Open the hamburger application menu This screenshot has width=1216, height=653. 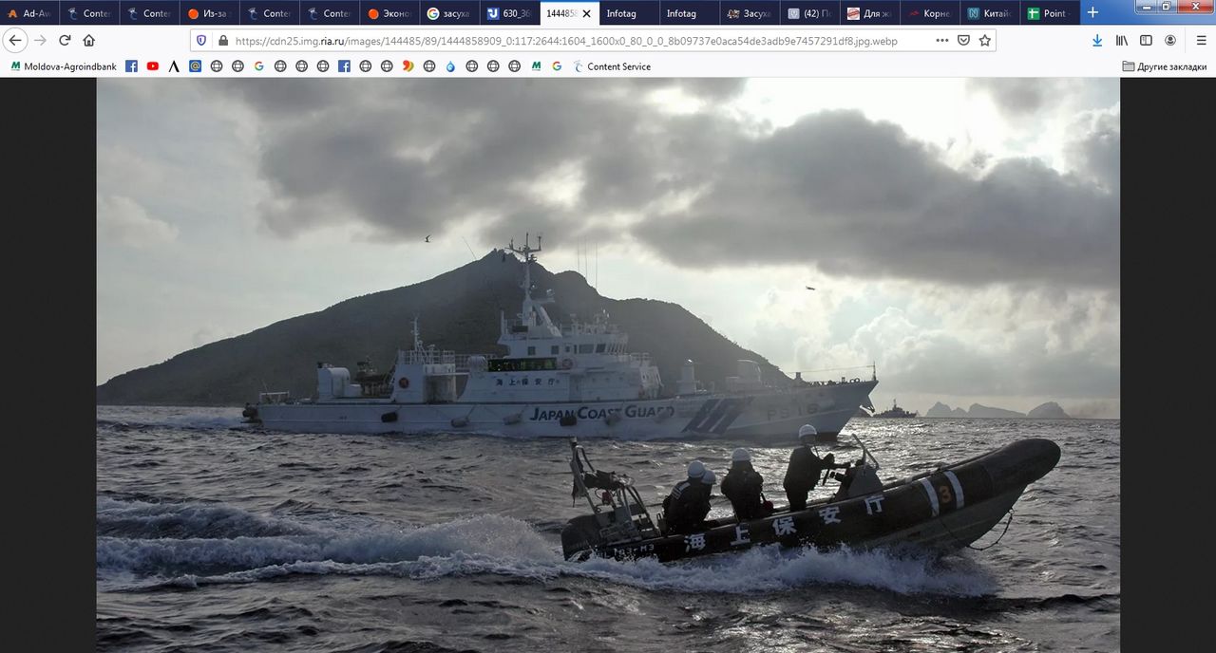tap(1201, 41)
